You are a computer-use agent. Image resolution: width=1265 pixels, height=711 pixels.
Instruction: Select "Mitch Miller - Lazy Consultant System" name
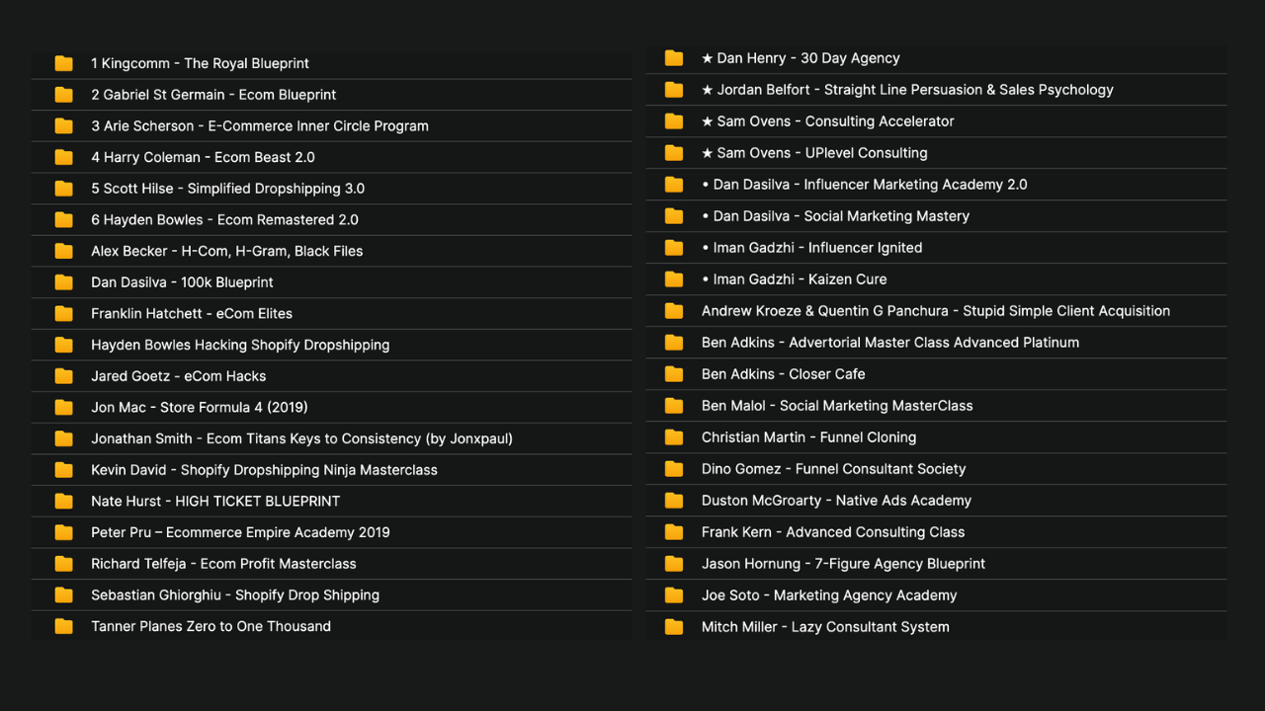coord(825,627)
